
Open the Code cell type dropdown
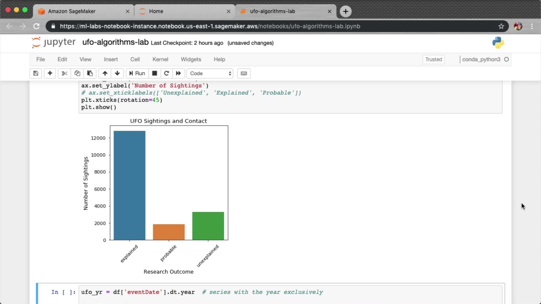210,73
